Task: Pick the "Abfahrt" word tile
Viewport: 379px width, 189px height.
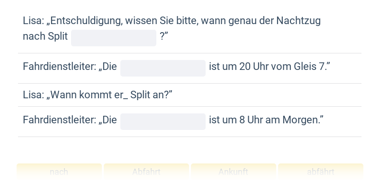Action: [x=146, y=172]
